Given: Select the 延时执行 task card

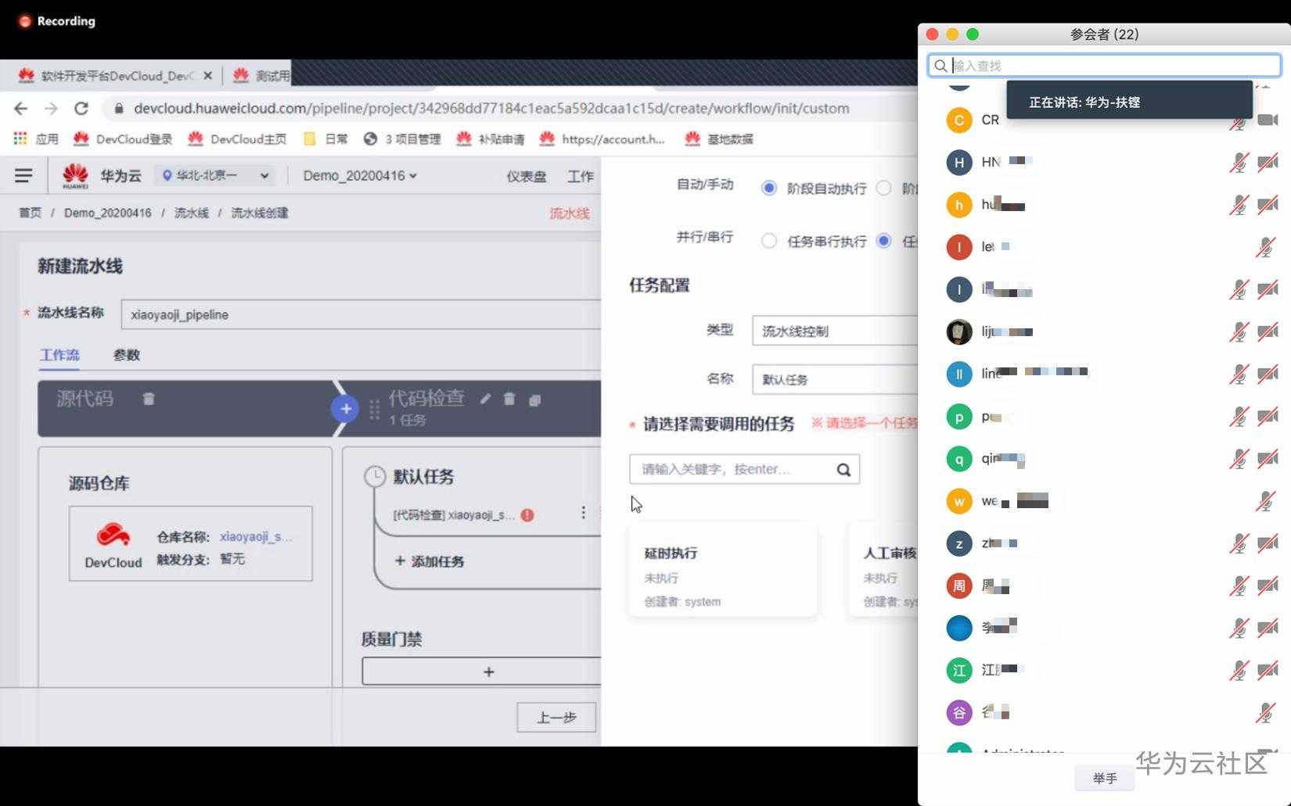Looking at the screenshot, I should [x=723, y=571].
